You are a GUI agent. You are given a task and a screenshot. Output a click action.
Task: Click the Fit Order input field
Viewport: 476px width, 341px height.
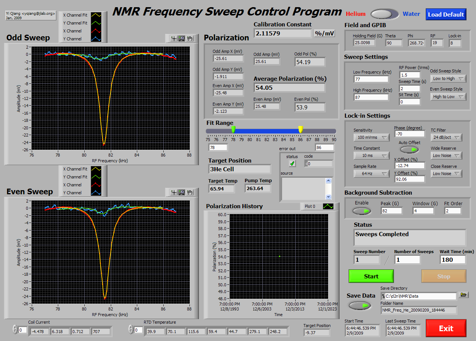(453, 210)
